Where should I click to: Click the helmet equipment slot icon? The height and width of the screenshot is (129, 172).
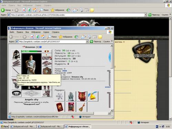point(16,55)
